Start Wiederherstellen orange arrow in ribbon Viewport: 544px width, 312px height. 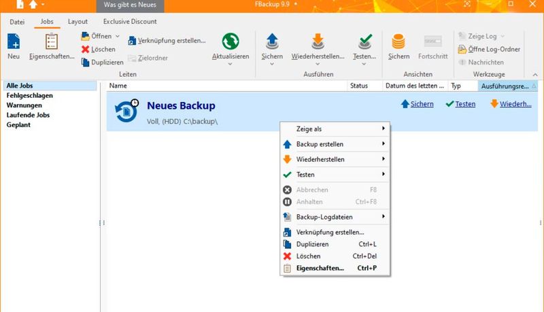coord(318,41)
